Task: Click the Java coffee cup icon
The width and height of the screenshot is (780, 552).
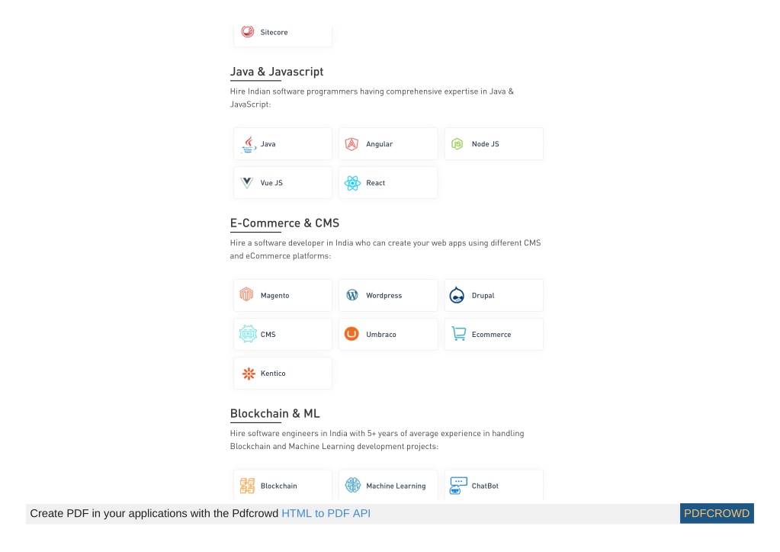Action: tap(249, 144)
